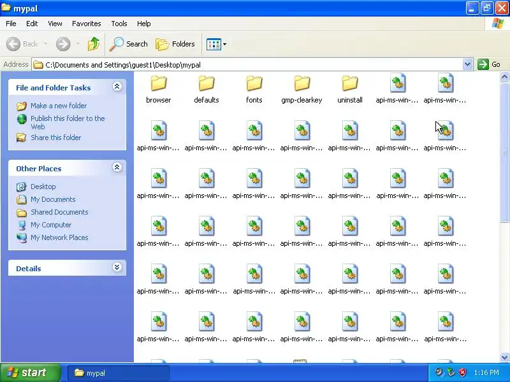Open the Views dropdown button

[217, 44]
